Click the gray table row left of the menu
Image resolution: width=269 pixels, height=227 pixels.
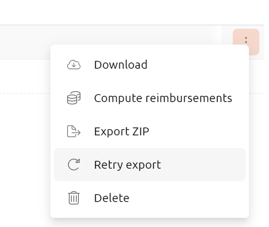[25, 42]
